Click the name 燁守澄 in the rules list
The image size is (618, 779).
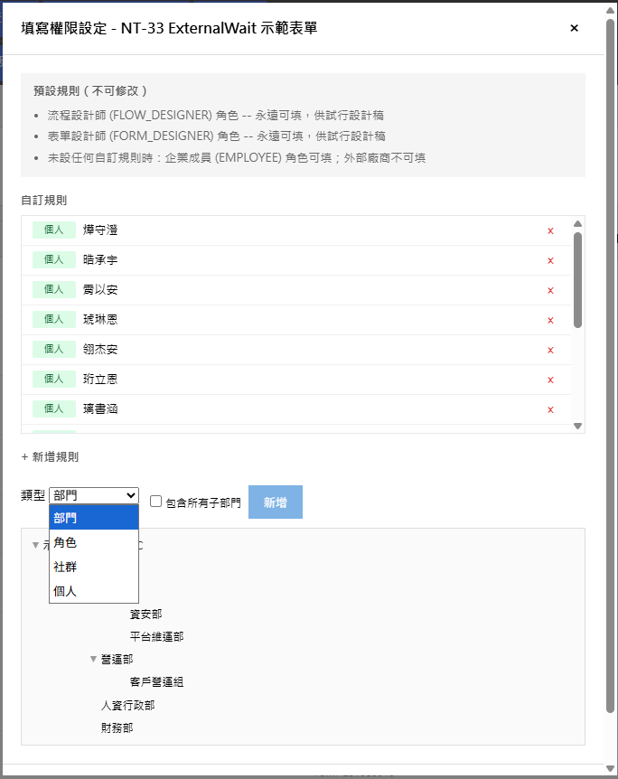tap(100, 230)
